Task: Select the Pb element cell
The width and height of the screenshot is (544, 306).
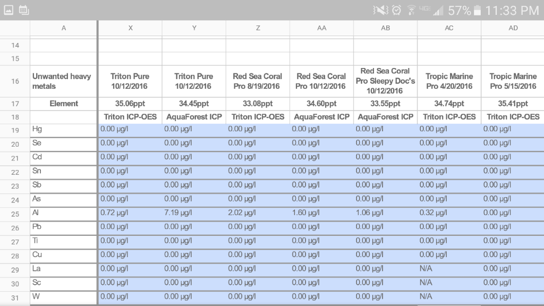Action: [x=64, y=228]
